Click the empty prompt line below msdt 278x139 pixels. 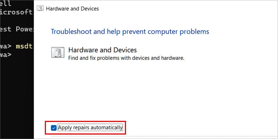tap(6, 54)
